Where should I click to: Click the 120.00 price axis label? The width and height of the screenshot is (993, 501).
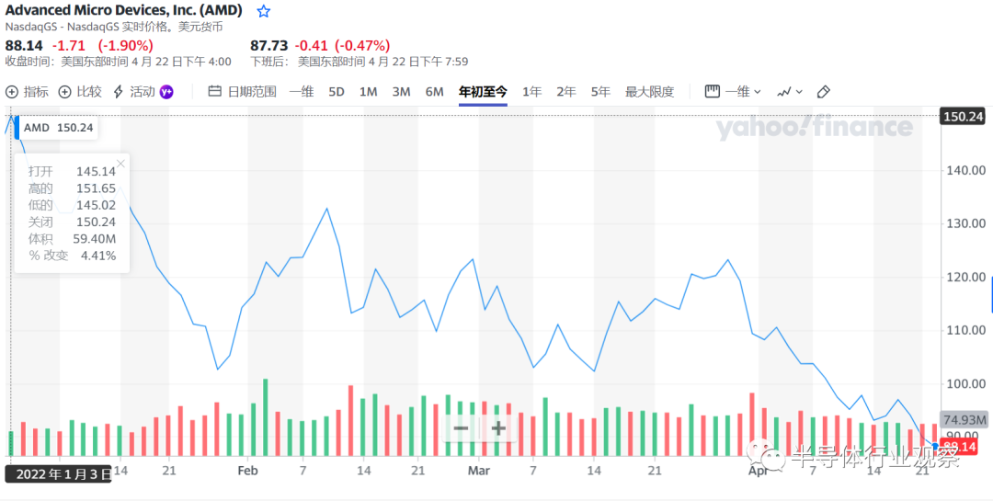click(965, 278)
